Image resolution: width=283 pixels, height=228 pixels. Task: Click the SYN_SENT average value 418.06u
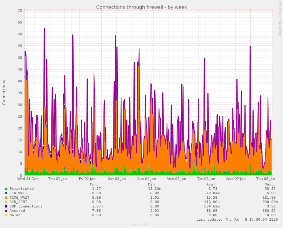[x=212, y=202]
